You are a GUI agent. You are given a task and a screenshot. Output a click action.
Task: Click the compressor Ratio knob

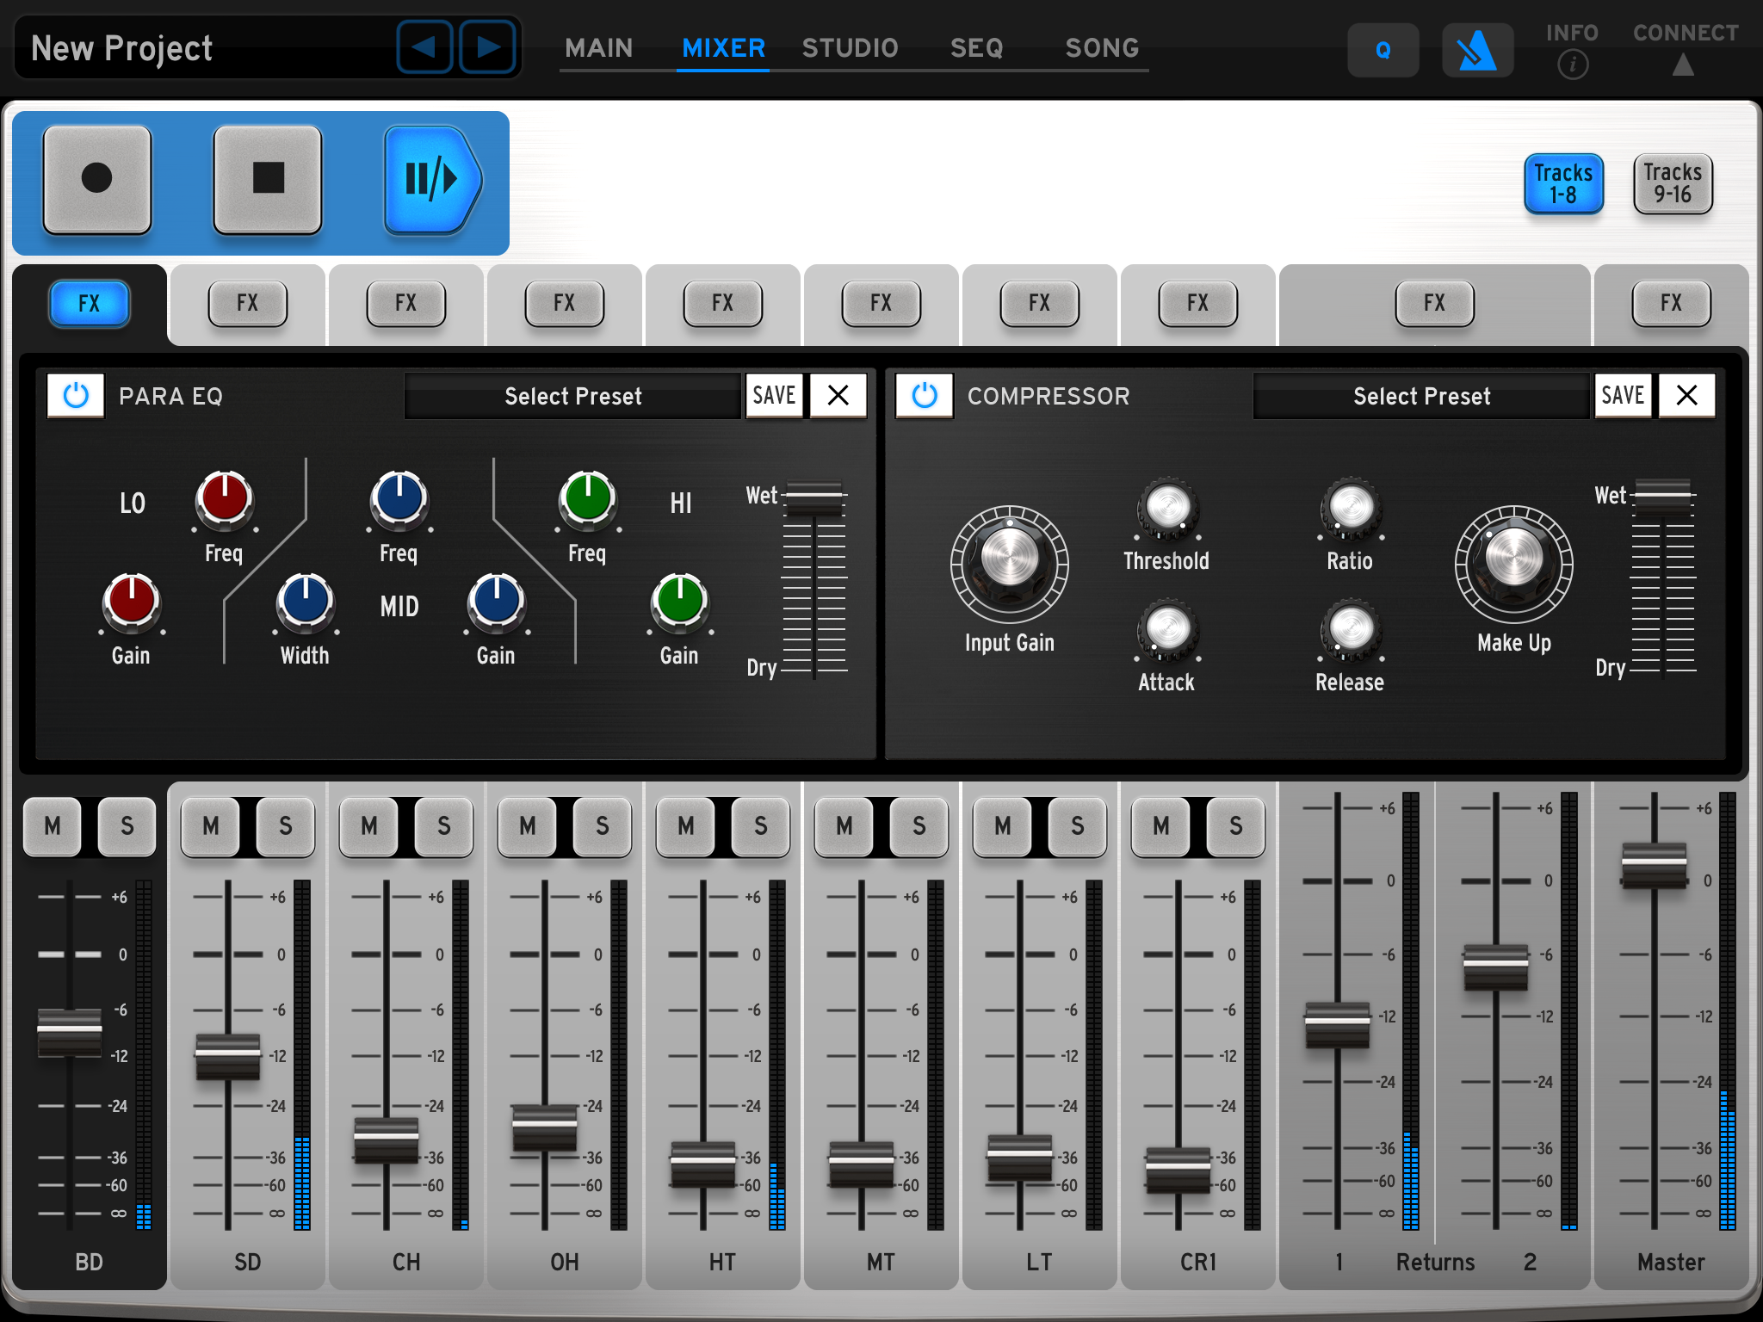pos(1352,508)
